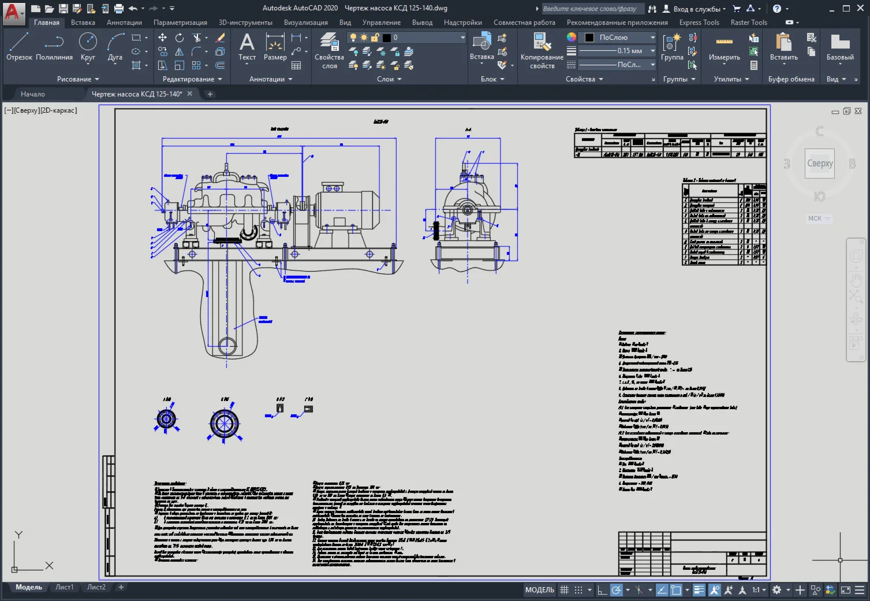The width and height of the screenshot is (870, 601).
Task: Click the Размер dimension tool
Action: click(275, 46)
